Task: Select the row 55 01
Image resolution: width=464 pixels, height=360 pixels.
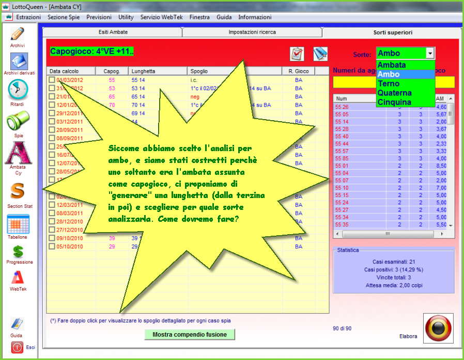Action: click(x=390, y=166)
